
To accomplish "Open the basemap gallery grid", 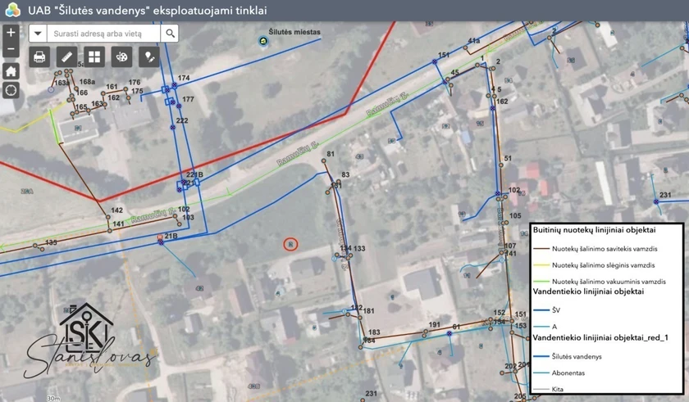I will point(94,57).
